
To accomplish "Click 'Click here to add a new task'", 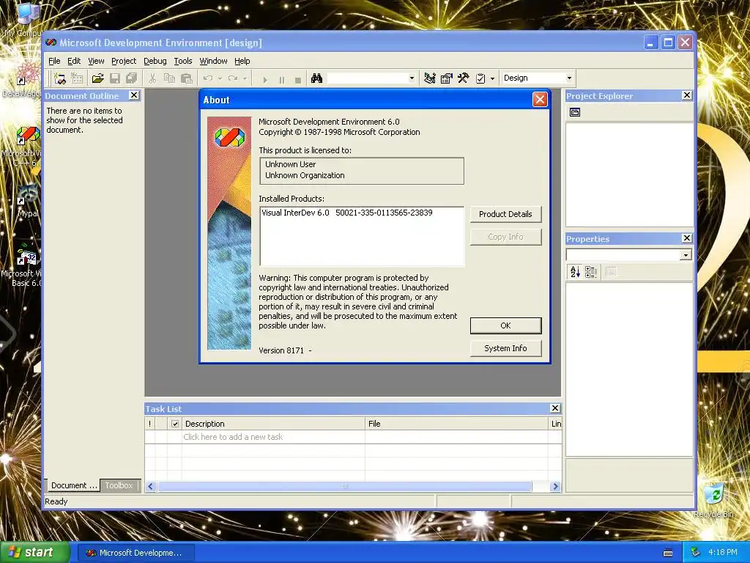I will 233,437.
